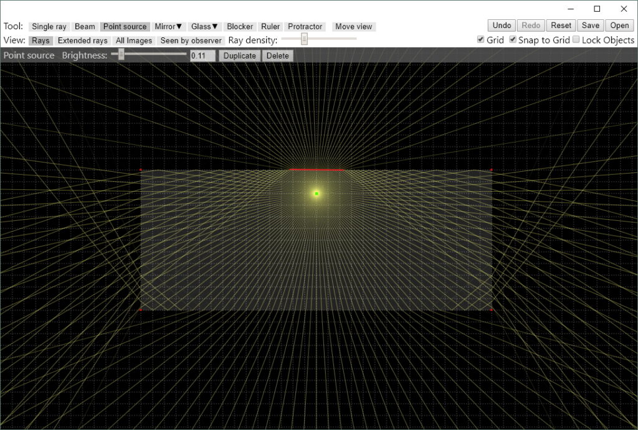638x430 pixels.
Task: Enable Lock Objects checkbox
Action: pos(576,40)
